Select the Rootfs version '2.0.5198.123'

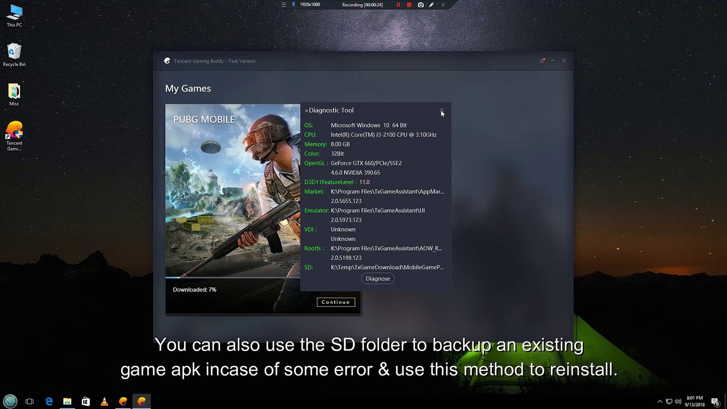point(346,258)
